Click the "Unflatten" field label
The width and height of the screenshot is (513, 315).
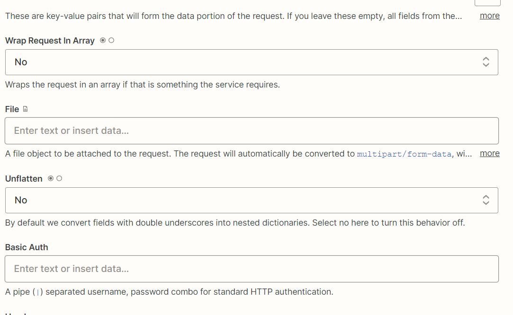click(24, 179)
